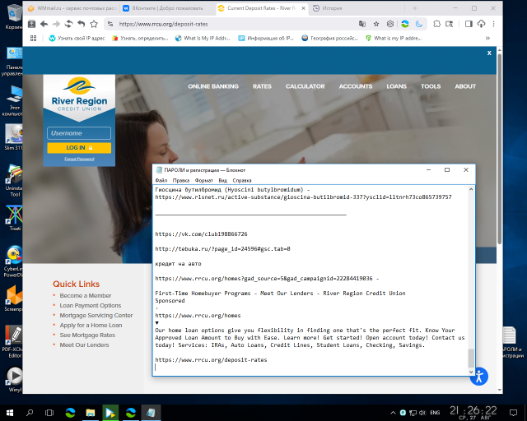
Task: Open the LOANS nav menu
Action: [x=396, y=86]
